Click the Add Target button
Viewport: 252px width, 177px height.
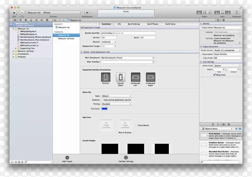tap(67, 159)
